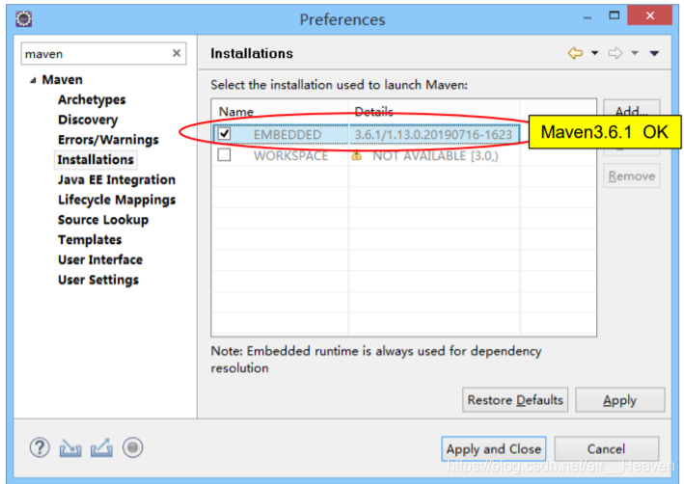
Task: Open the Errors/Warnings preference page
Action: coord(108,140)
